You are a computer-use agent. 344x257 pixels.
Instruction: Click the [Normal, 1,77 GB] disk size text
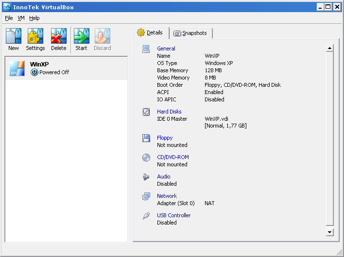coord(225,126)
